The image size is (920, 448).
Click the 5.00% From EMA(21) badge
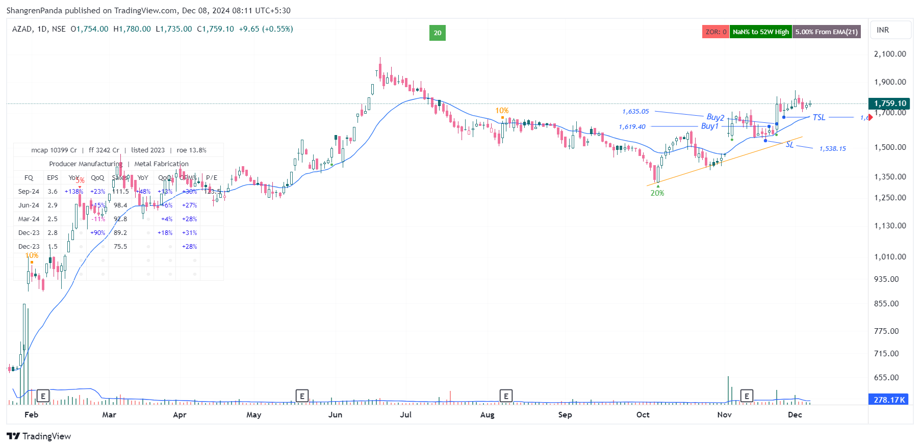pyautogui.click(x=827, y=32)
